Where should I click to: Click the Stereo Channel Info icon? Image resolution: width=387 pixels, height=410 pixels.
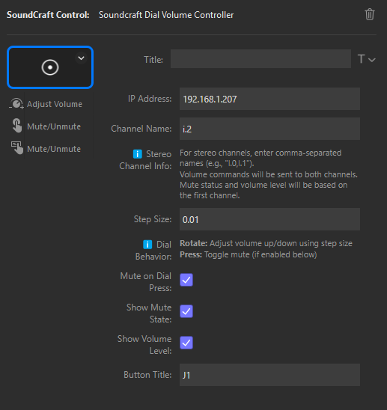click(138, 154)
